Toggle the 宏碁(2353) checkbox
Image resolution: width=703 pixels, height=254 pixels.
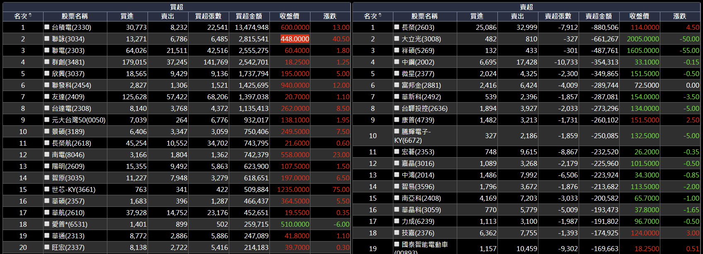(x=397, y=151)
